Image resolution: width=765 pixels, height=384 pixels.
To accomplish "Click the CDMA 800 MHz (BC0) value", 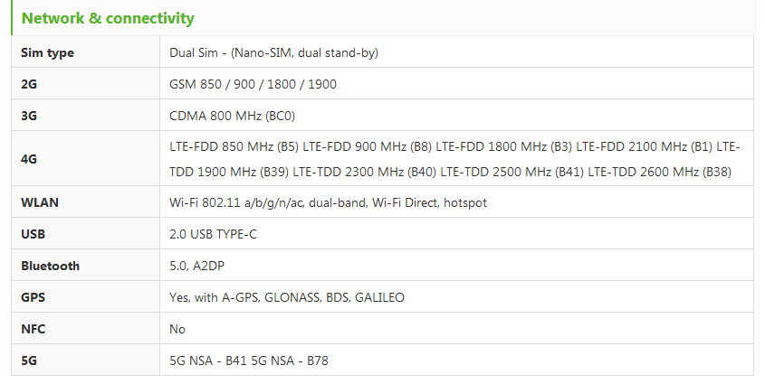I will (x=233, y=116).
